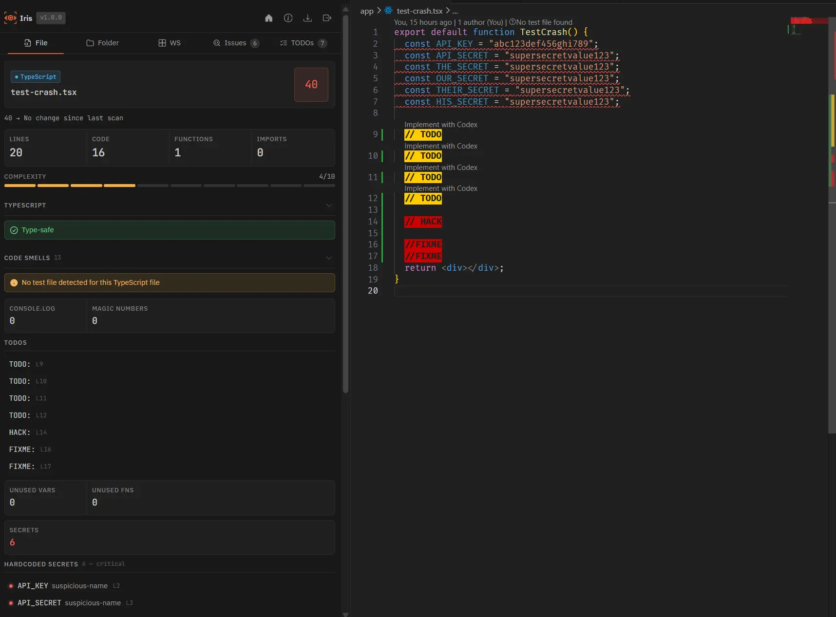Click 'You, 15 hours ago' blame lens
This screenshot has height=617, width=836.
pos(423,22)
